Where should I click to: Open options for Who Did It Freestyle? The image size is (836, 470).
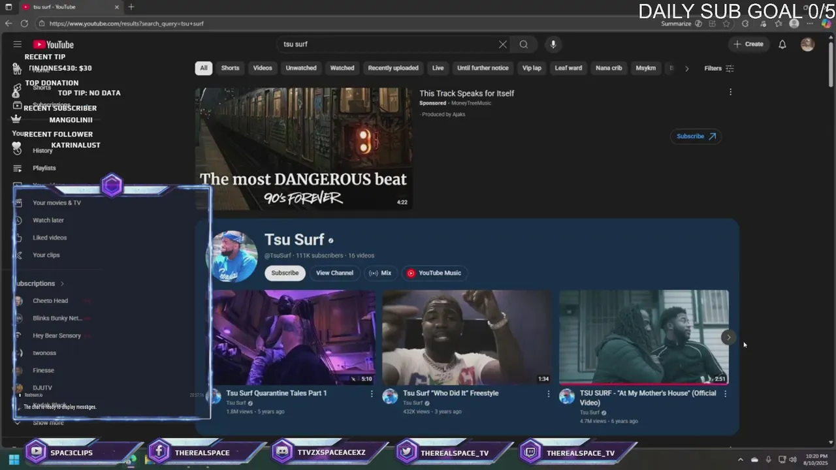548,394
